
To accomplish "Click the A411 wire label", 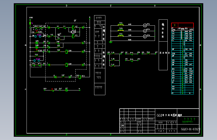I will [x=130, y=24].
